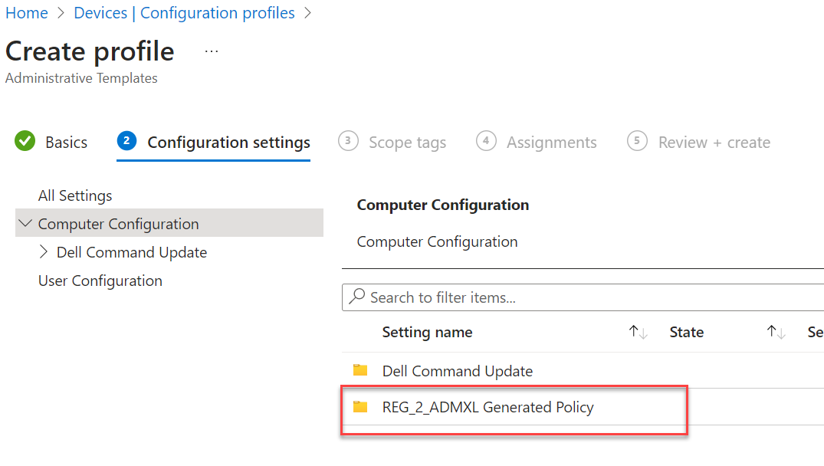Click the folder icon for Dell Command Update

[360, 370]
